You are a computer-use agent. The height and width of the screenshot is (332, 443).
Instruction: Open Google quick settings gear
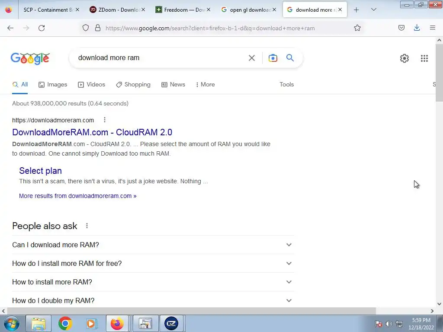(x=404, y=58)
